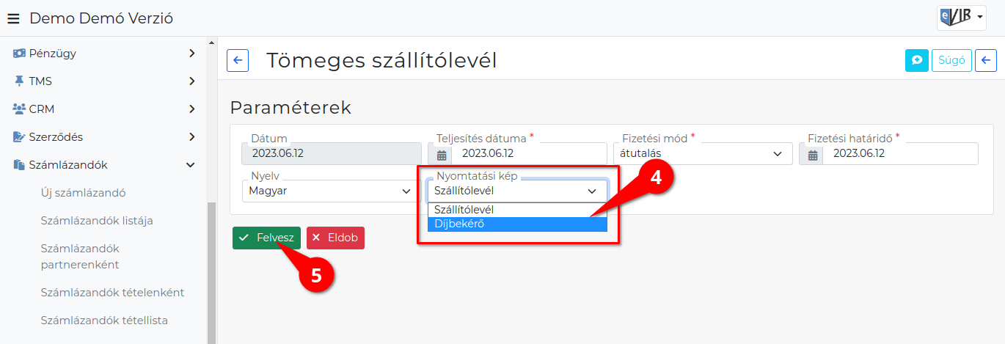Open the hamburger menu icon

point(13,18)
